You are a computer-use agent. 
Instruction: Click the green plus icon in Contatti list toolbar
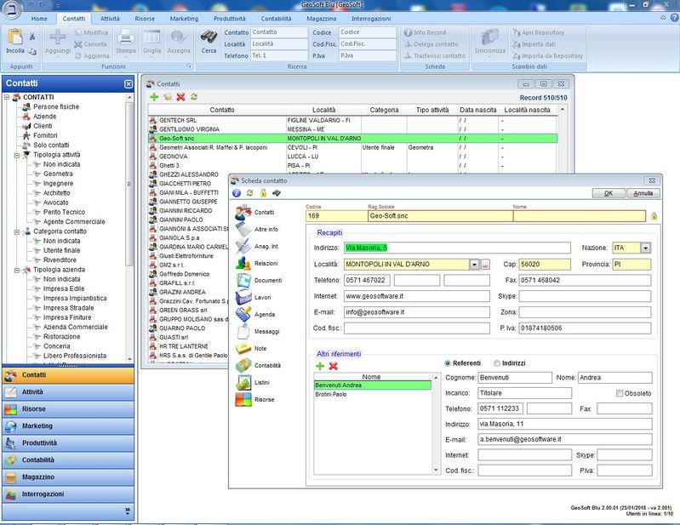(x=154, y=97)
